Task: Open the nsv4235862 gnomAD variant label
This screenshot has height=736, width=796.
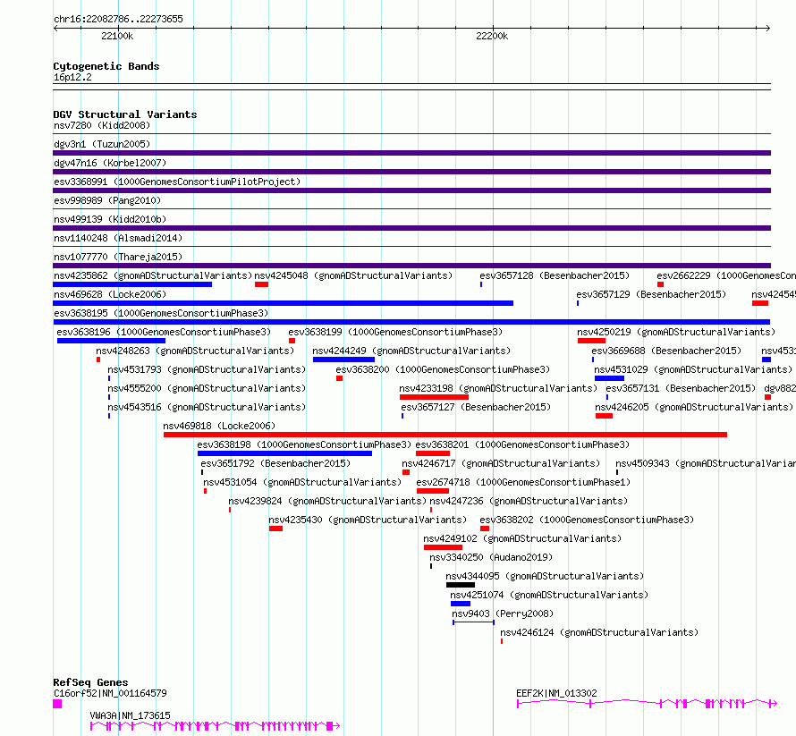Action: pos(153,275)
